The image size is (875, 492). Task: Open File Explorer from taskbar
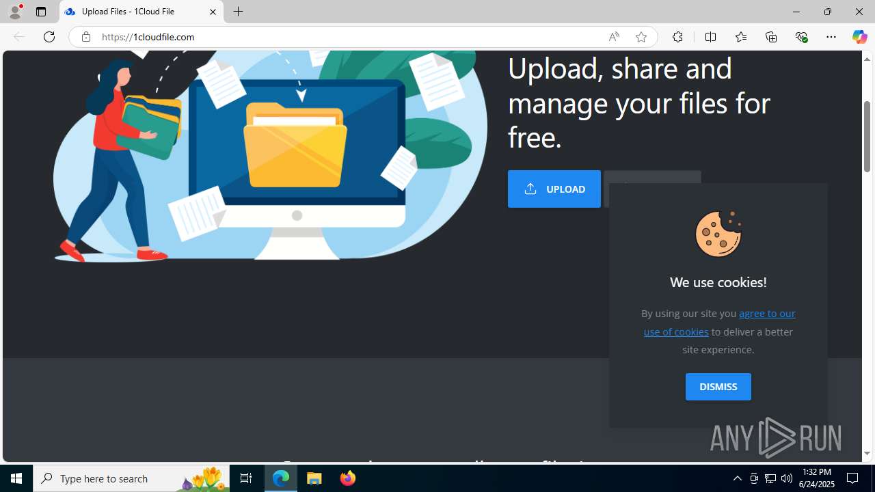click(314, 478)
